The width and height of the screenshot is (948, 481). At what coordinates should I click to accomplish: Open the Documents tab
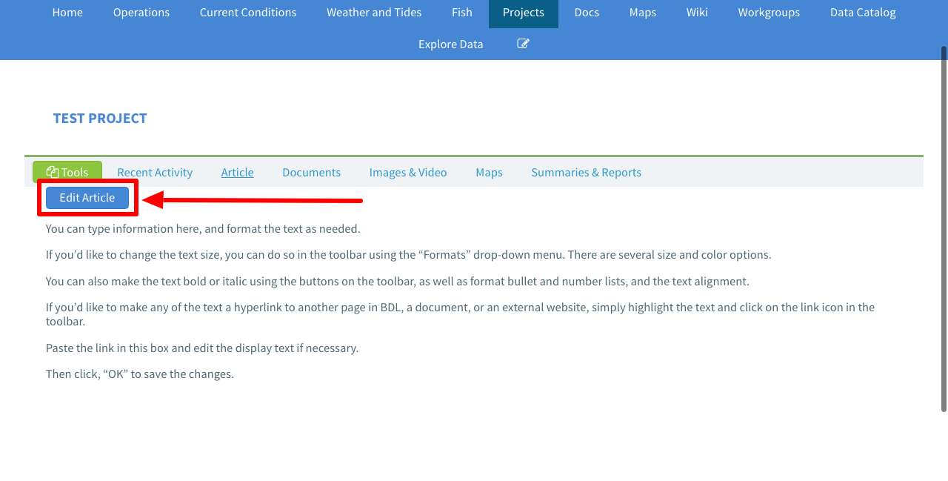click(311, 172)
